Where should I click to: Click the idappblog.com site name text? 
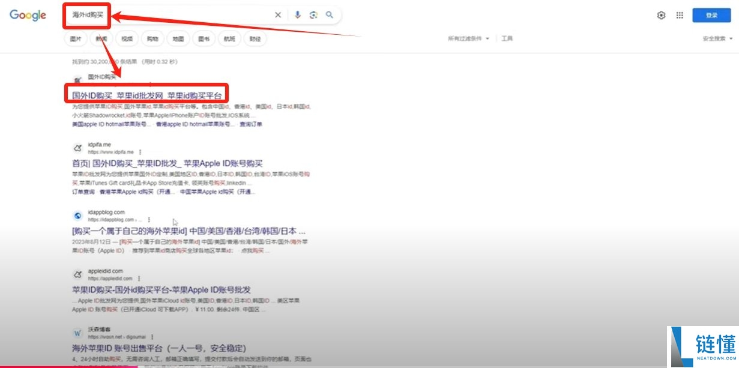pyautogui.click(x=106, y=212)
